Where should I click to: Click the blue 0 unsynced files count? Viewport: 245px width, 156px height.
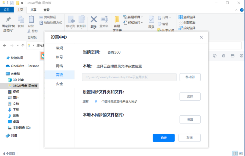coord(96,102)
